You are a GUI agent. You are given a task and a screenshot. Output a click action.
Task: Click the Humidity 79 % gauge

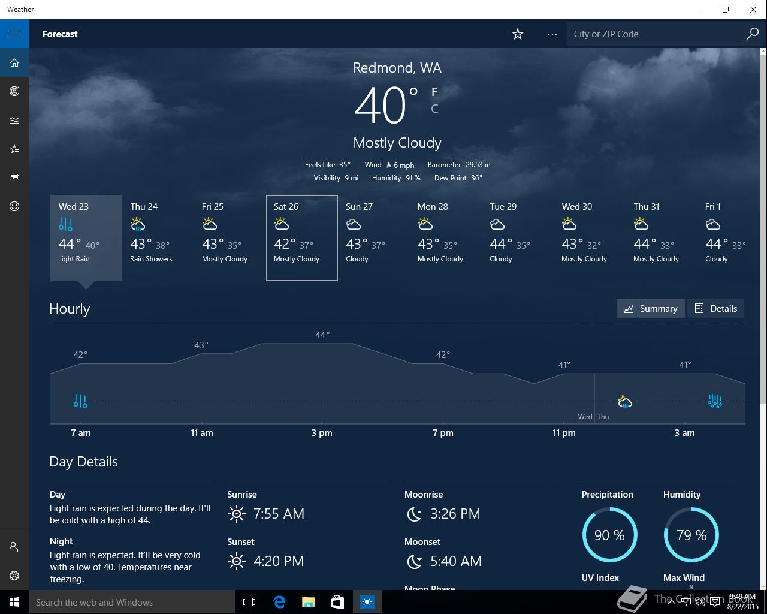(691, 535)
